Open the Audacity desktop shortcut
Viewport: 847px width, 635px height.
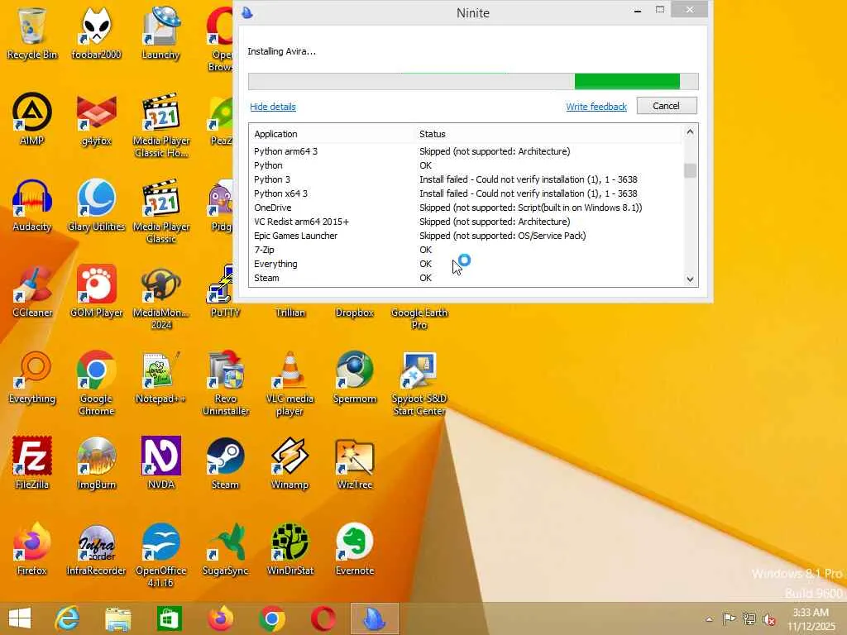(32, 206)
